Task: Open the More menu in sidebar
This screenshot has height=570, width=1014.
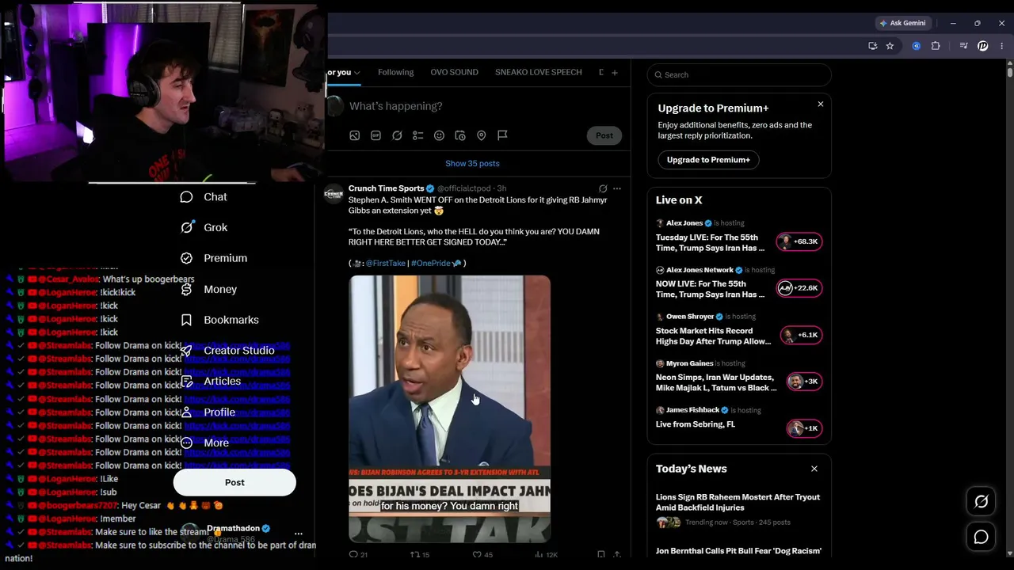Action: click(204, 443)
